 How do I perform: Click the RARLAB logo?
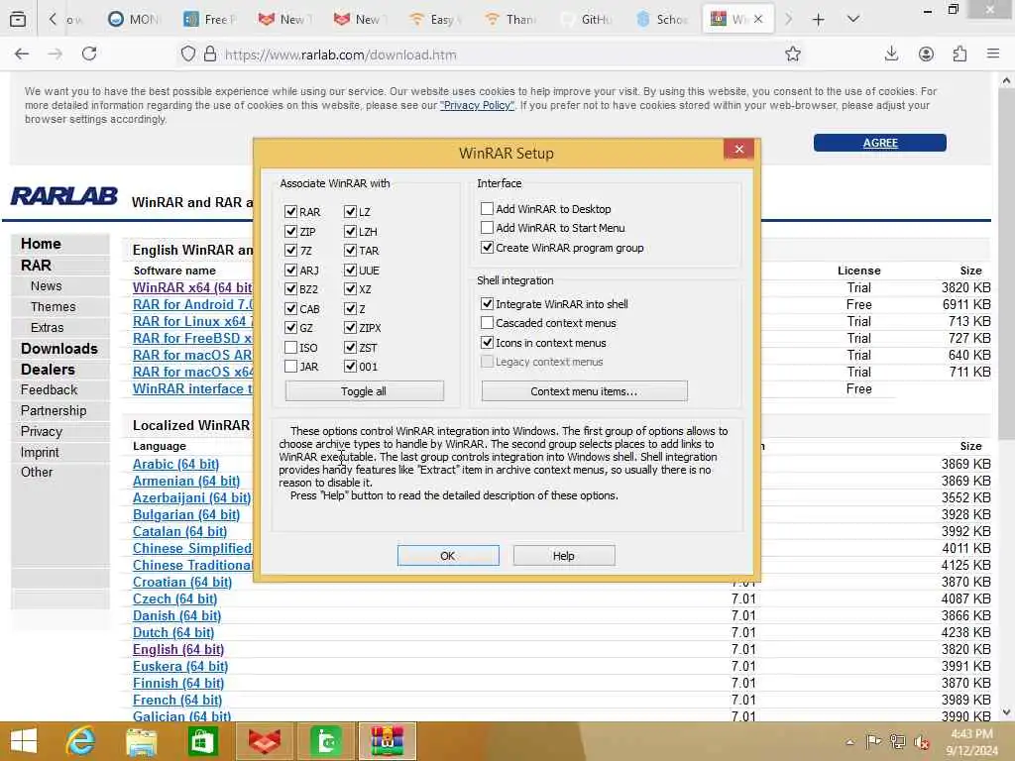(x=64, y=195)
